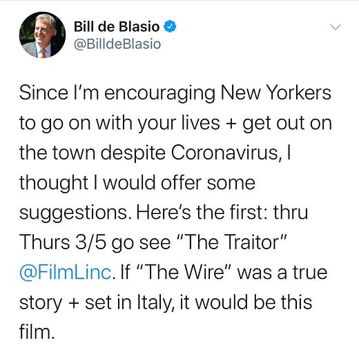Open the Bill de Blasio display name
Image resolution: width=359 pixels, height=359 pixels.
[x=117, y=27]
